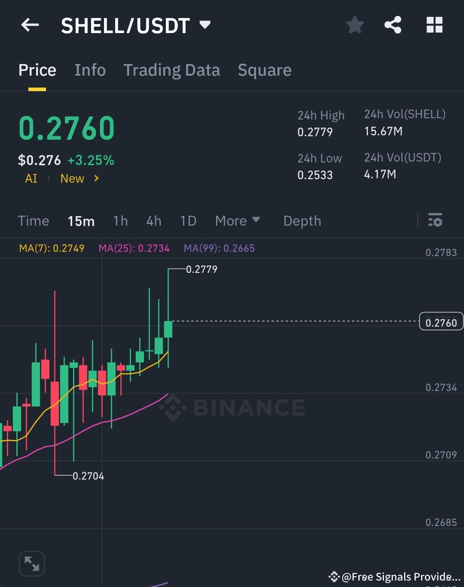Open the SHELL/USDT pair selector dropdown
The width and height of the screenshot is (464, 587).
[x=205, y=24]
